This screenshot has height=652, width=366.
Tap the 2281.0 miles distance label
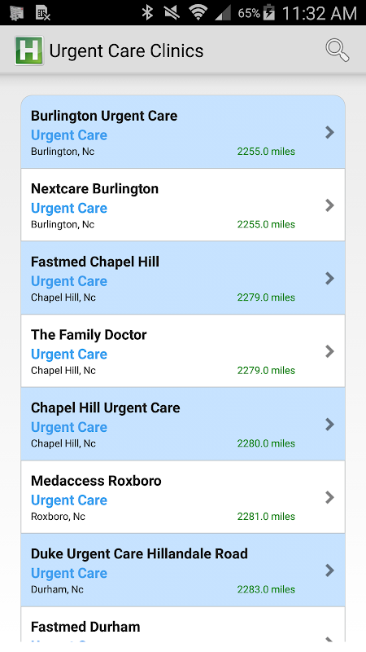(x=266, y=517)
